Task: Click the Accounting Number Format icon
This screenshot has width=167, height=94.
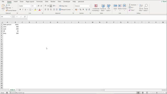Action: (76, 10)
